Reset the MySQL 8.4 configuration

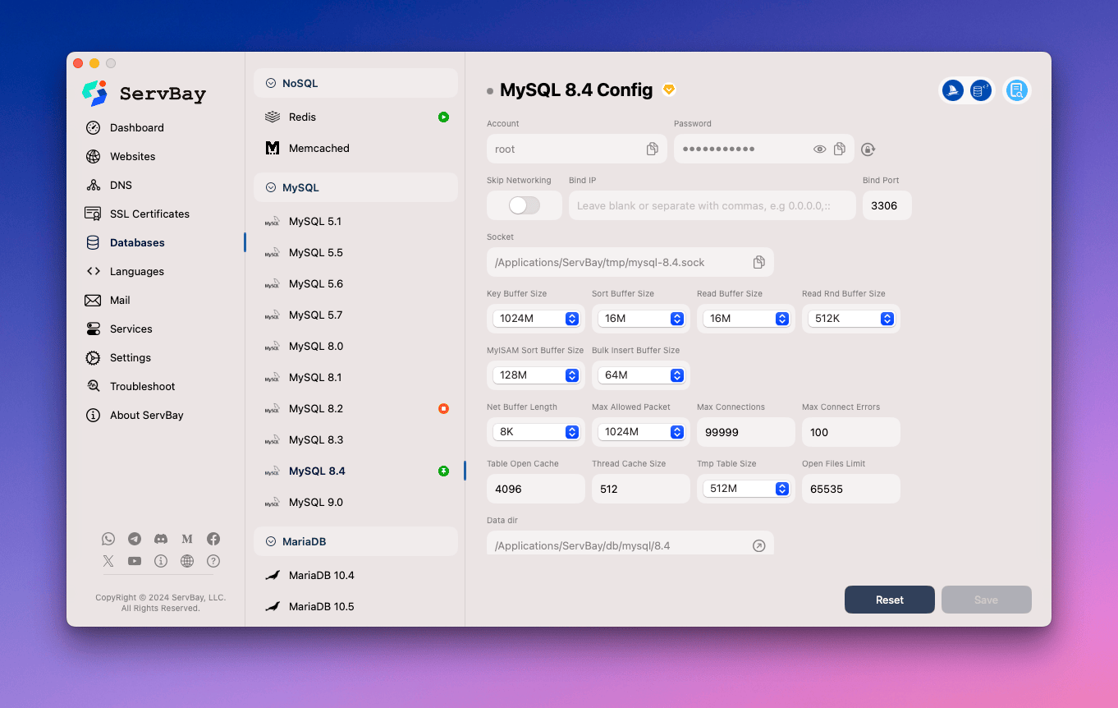point(889,600)
